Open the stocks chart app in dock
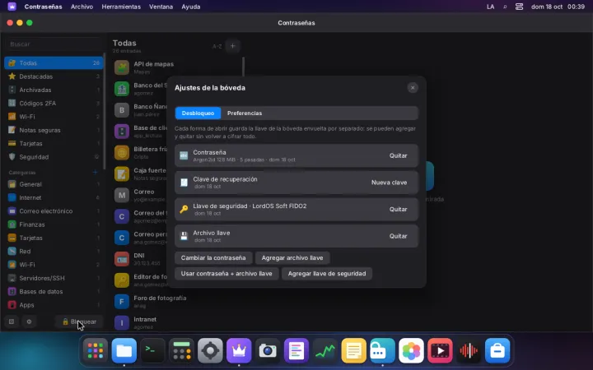The image size is (593, 370). [325, 351]
